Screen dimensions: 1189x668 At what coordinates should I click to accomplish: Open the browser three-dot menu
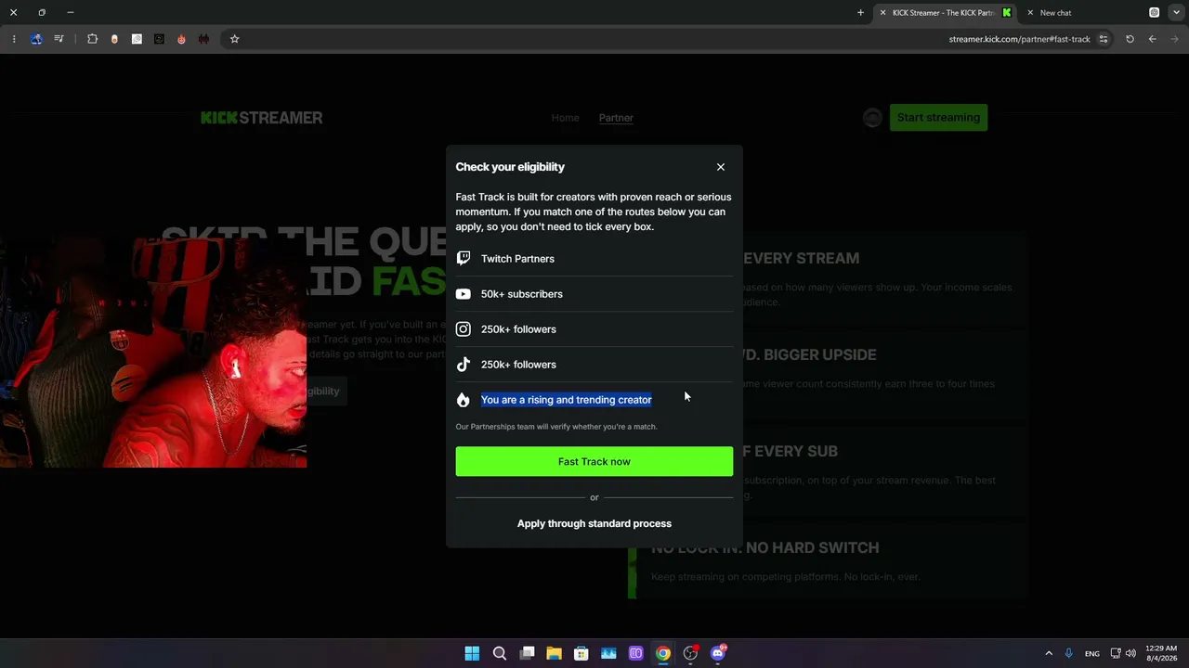point(14,39)
